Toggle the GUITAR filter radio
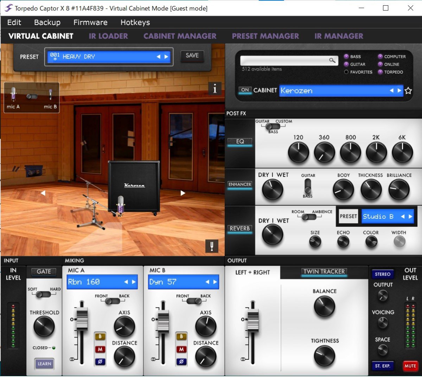422x378 pixels. tap(346, 64)
